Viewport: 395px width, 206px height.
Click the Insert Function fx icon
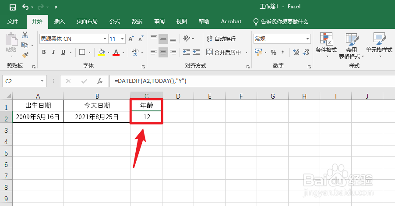pyautogui.click(x=100, y=81)
